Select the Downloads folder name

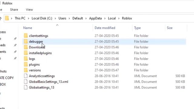point(37,47)
